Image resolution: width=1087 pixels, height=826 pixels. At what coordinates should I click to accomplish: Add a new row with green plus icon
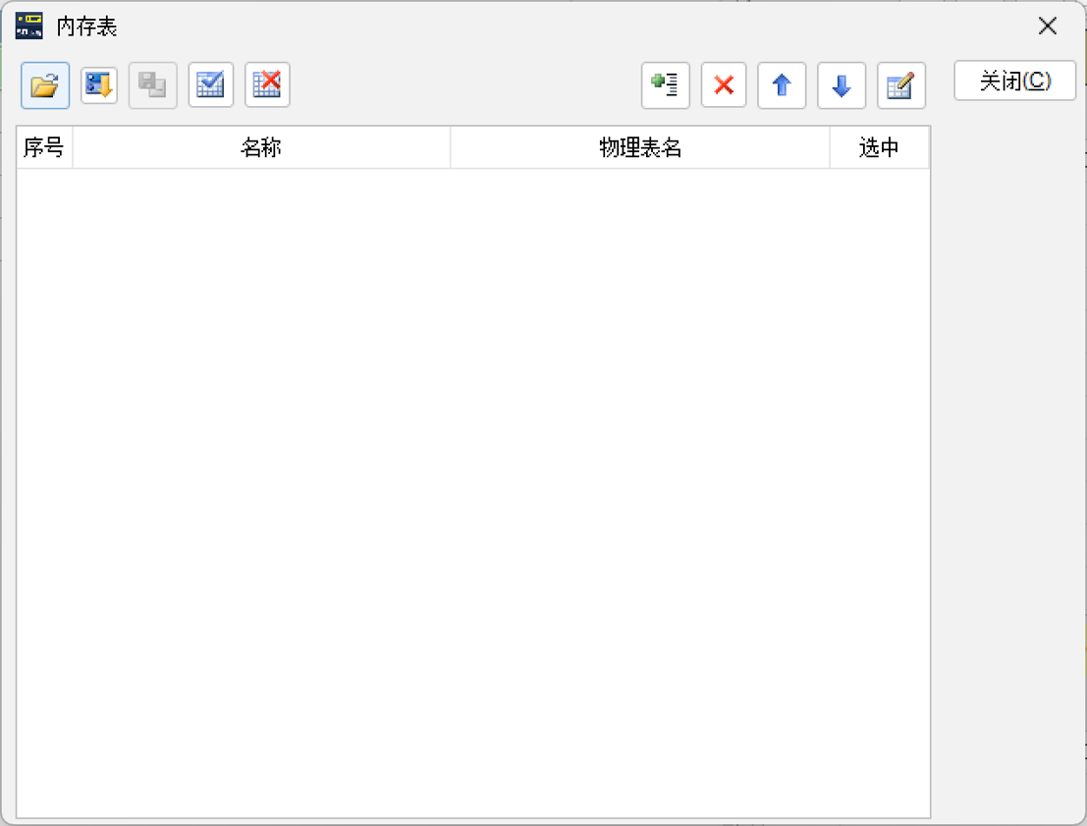pyautogui.click(x=666, y=85)
